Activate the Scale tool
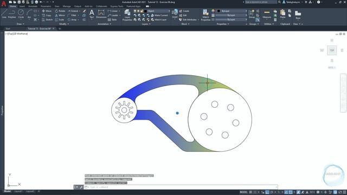Image resolution: width=347 pixels, height=195 pixels. [60, 19]
